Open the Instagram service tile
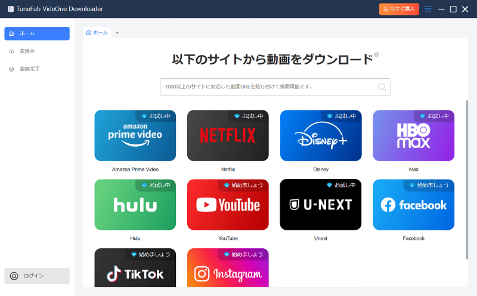This screenshot has width=477, height=296. [x=228, y=268]
